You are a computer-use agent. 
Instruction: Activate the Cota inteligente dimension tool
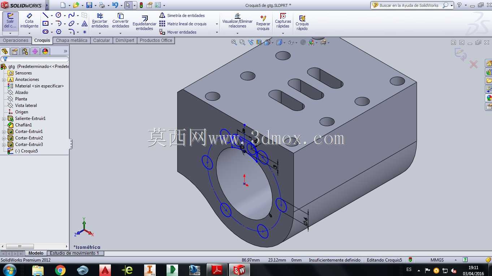[29, 21]
